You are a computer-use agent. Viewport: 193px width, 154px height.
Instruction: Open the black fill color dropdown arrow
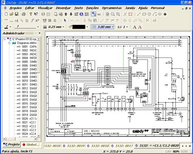coord(87,27)
